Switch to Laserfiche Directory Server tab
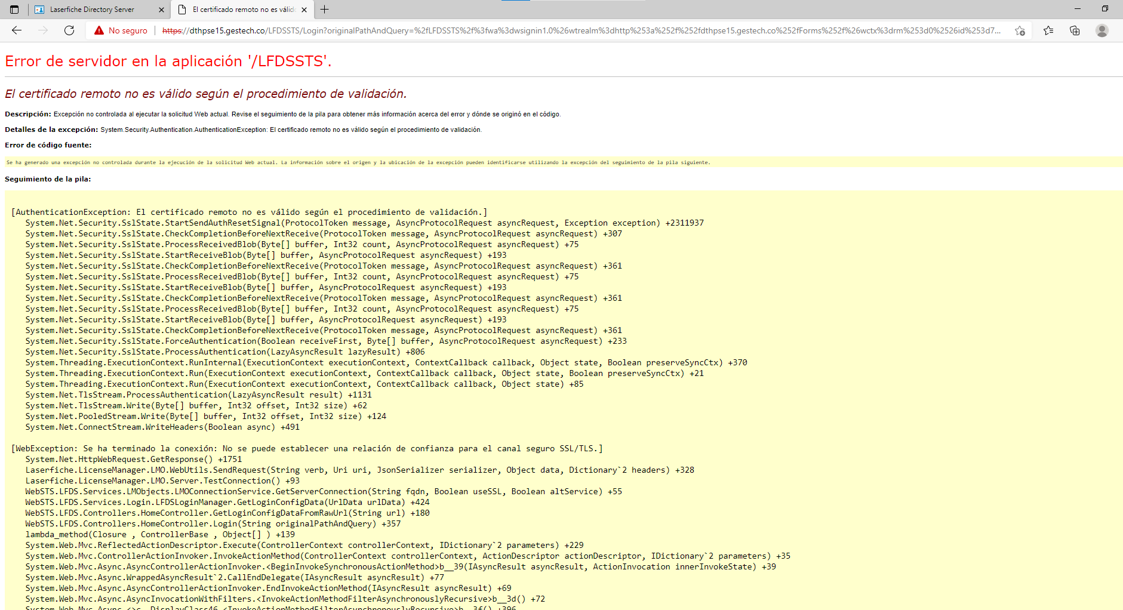Screen dimensions: 1123x610 [x=92, y=10]
